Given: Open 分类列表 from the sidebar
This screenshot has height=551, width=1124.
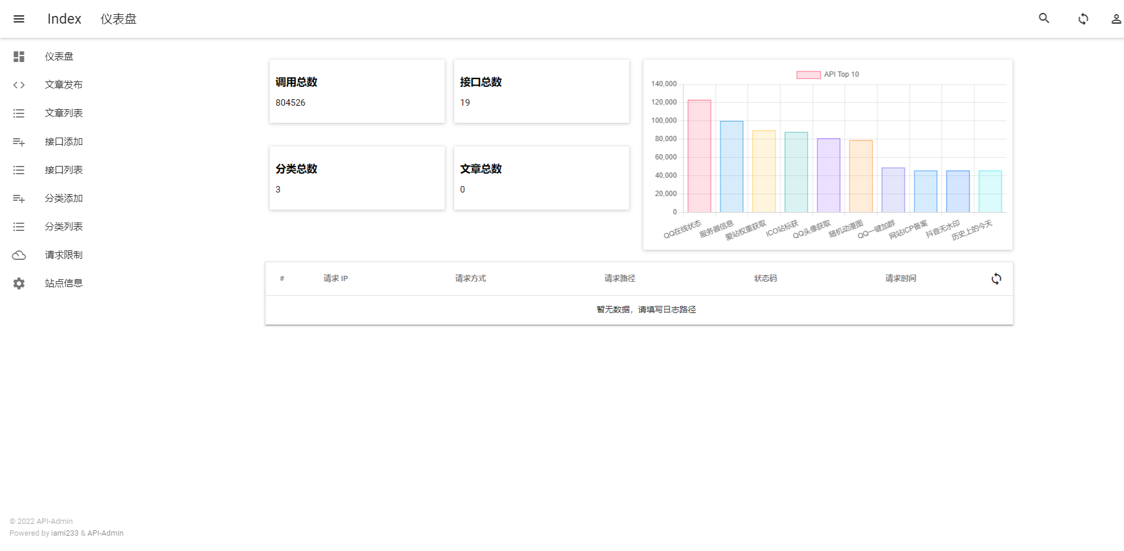Looking at the screenshot, I should pos(63,226).
